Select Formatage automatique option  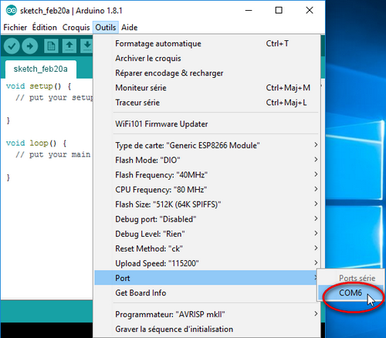[x=207, y=44]
